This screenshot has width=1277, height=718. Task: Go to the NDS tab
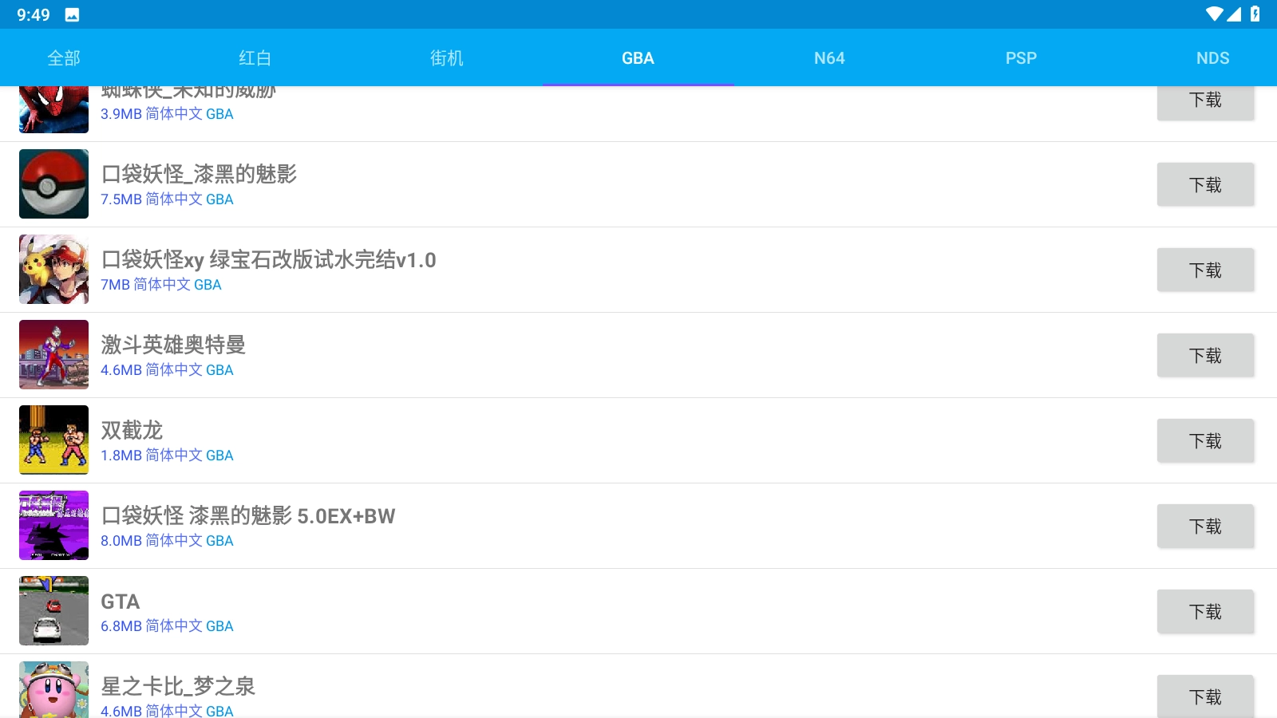tap(1212, 58)
